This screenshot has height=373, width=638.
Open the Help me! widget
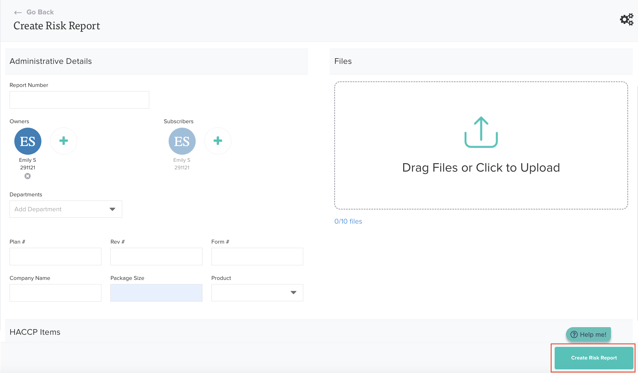point(588,334)
